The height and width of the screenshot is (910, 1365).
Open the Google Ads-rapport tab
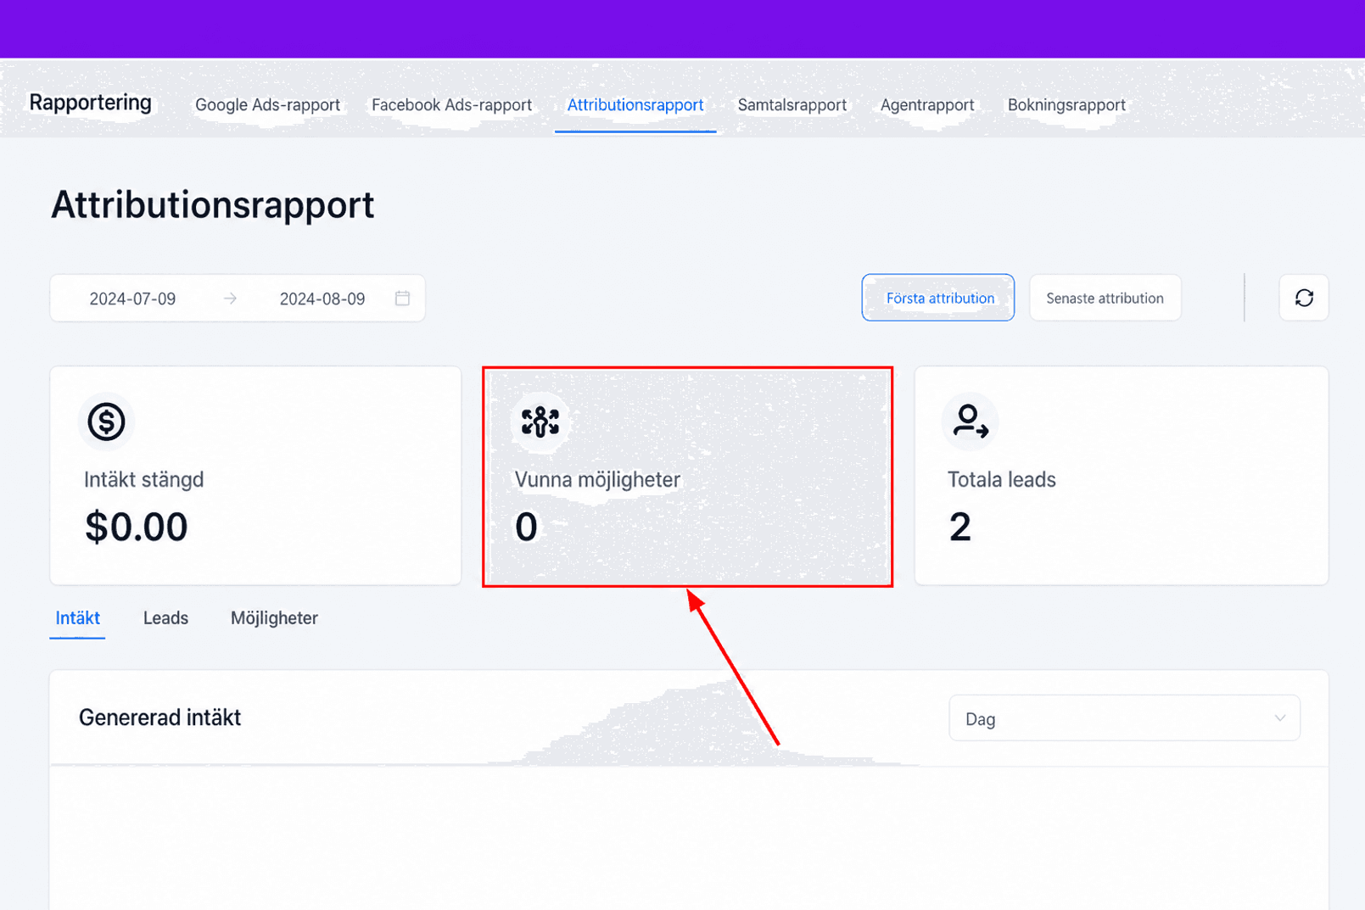[x=267, y=105]
